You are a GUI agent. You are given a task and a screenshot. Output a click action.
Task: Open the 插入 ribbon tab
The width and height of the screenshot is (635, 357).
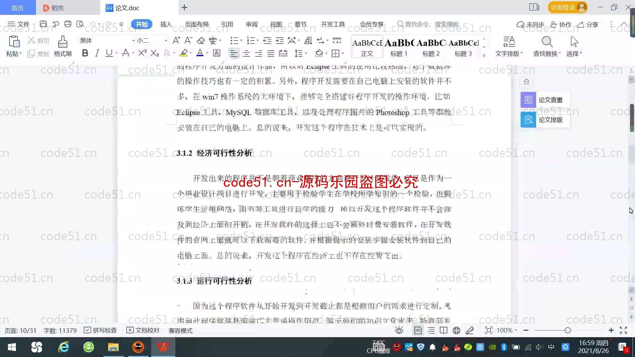166,24
